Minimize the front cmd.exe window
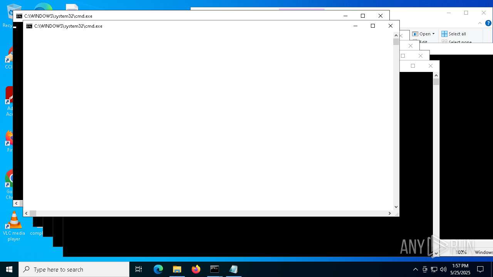 pos(355,26)
